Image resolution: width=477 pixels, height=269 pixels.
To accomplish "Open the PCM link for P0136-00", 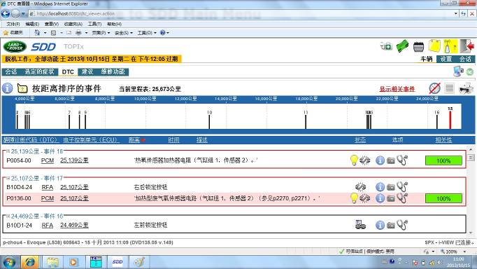I will 48,198.
